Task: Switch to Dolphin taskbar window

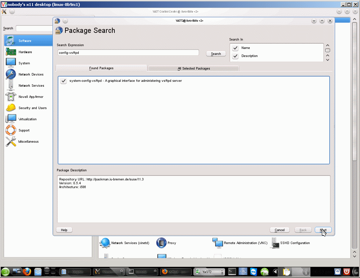Action: click(x=75, y=272)
